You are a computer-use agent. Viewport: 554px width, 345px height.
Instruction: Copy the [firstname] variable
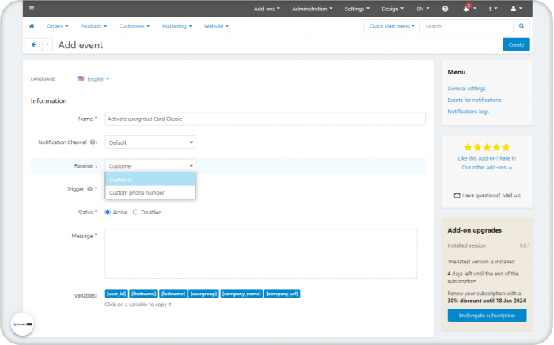(x=143, y=294)
